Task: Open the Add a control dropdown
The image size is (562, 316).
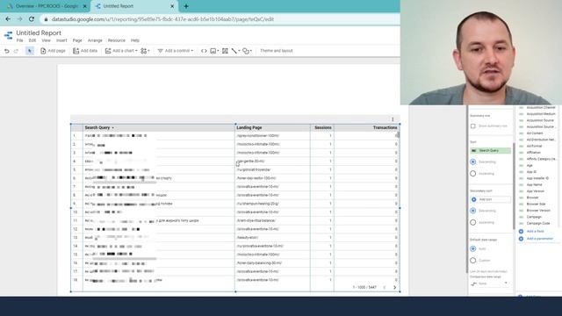Action: [x=176, y=51]
